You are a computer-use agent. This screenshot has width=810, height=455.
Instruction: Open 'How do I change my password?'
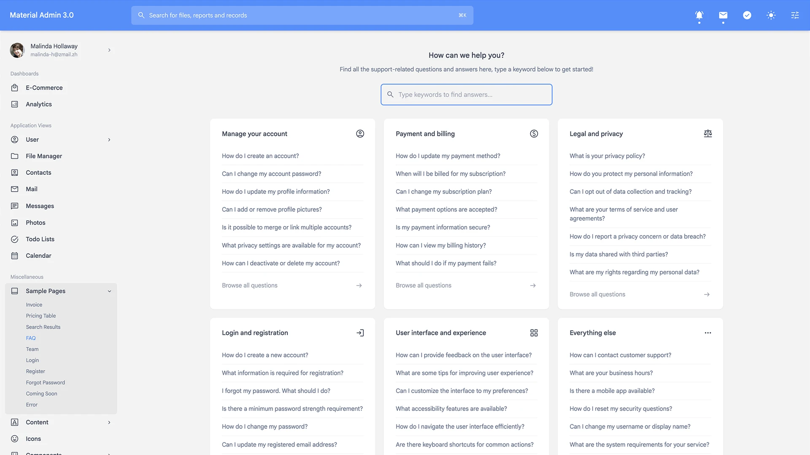pyautogui.click(x=265, y=426)
